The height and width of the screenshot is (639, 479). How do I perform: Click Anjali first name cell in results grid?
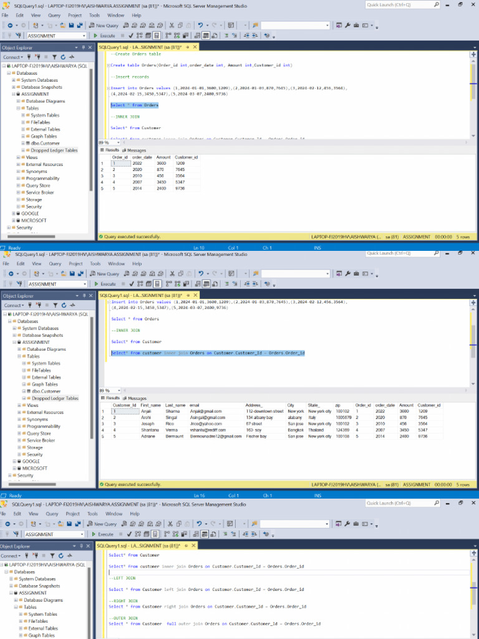tap(145, 412)
